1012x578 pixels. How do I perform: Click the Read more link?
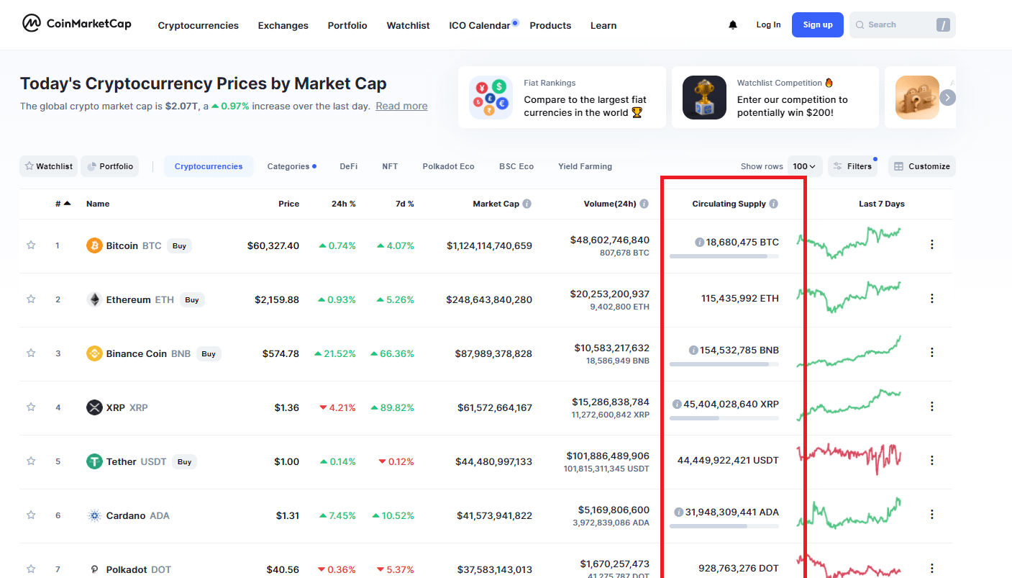[401, 106]
